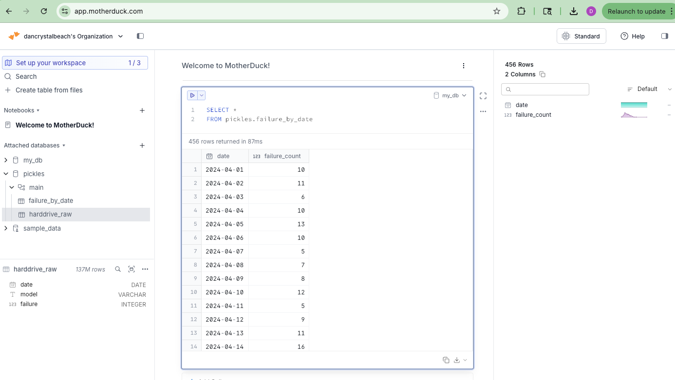Click the MotherDuck logo
This screenshot has width=675, height=380.
14,36
